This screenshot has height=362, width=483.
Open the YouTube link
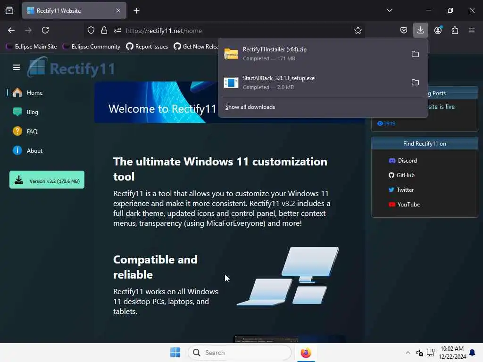click(404, 205)
